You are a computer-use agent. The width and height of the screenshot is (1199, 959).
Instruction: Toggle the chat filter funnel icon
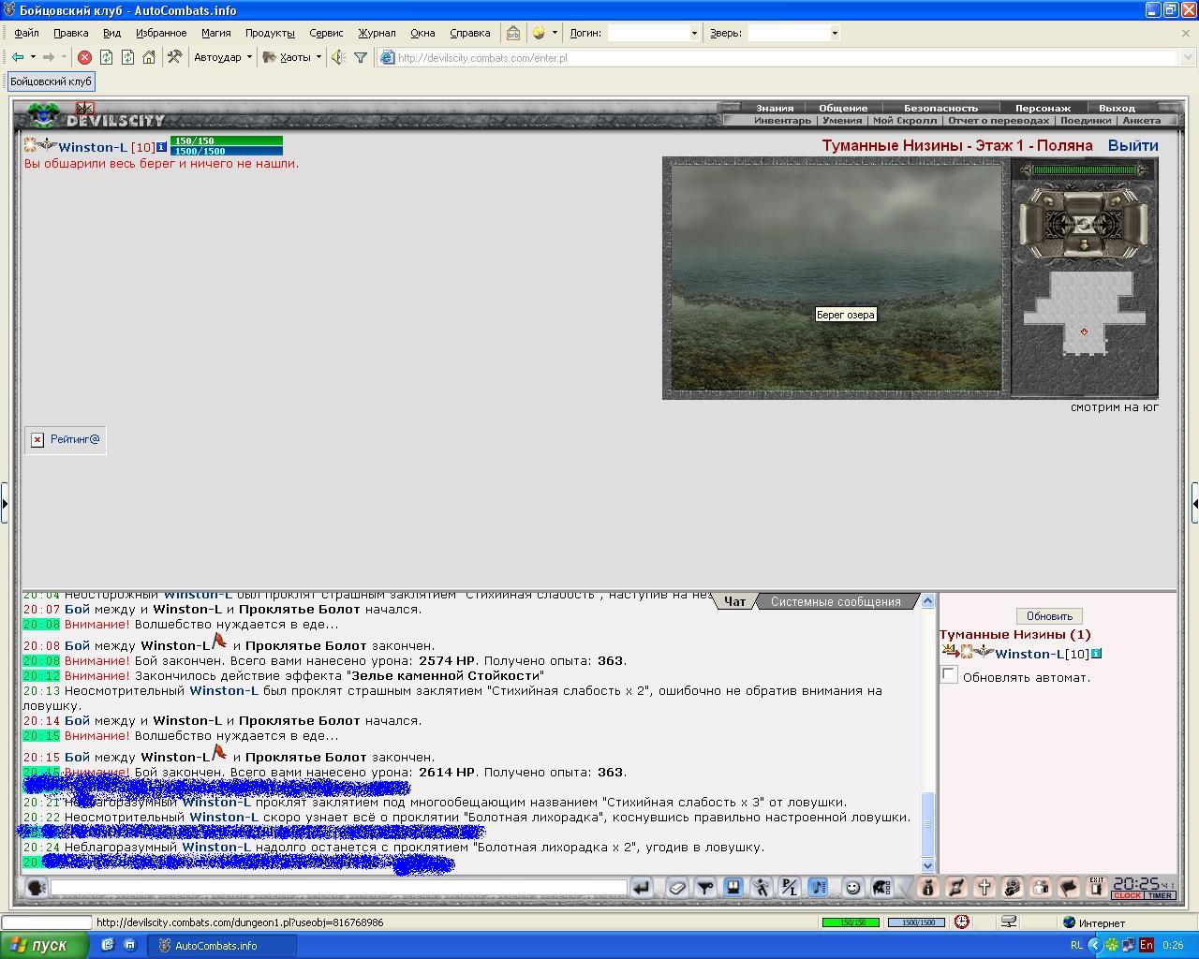[x=705, y=887]
